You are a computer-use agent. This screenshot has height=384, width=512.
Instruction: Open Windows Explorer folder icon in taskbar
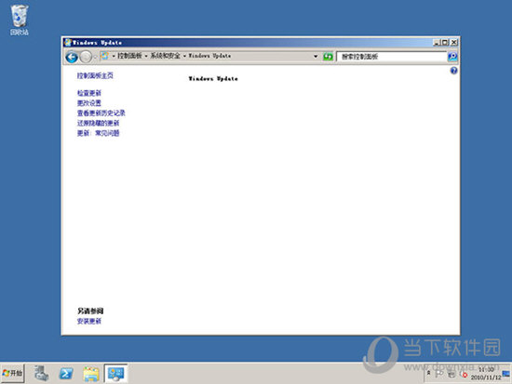click(x=91, y=374)
